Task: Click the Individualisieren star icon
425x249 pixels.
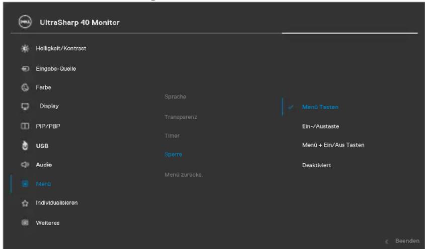Action: (25, 203)
